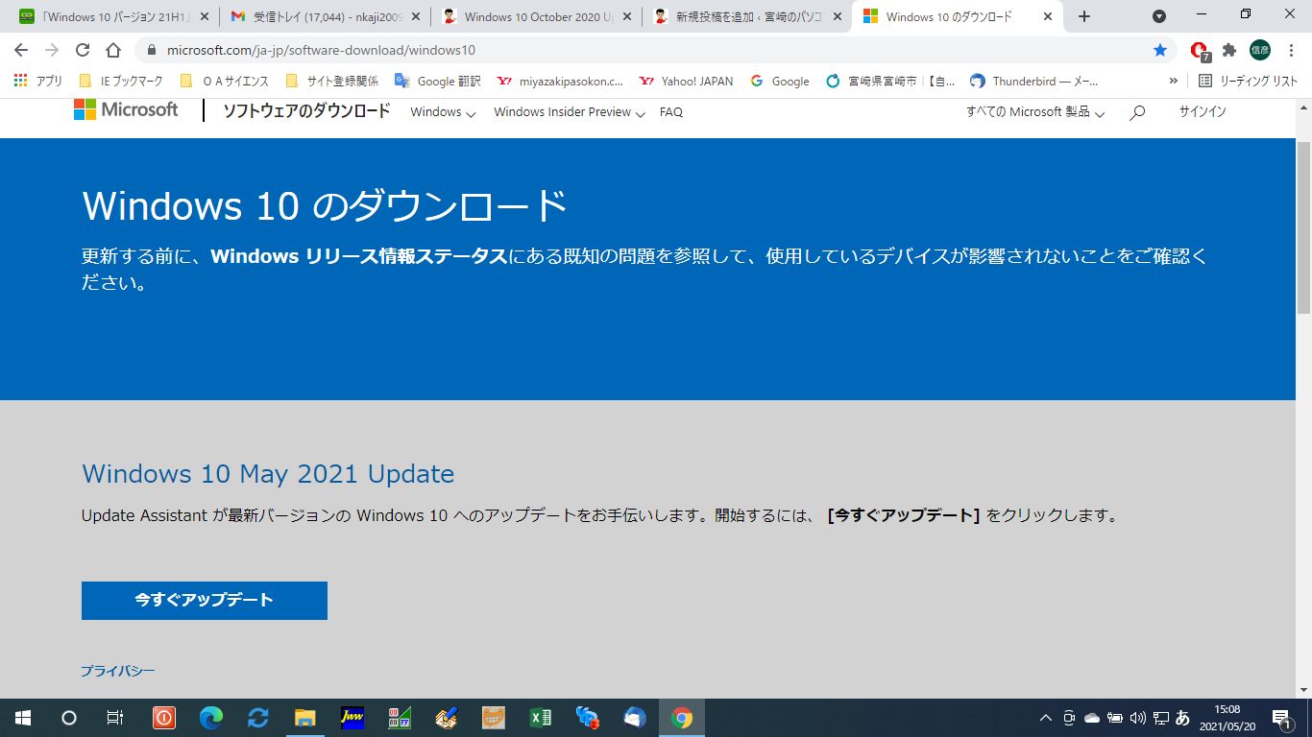
Task: Open the O A サイエンス bookmark folder
Action: pyautogui.click(x=224, y=82)
